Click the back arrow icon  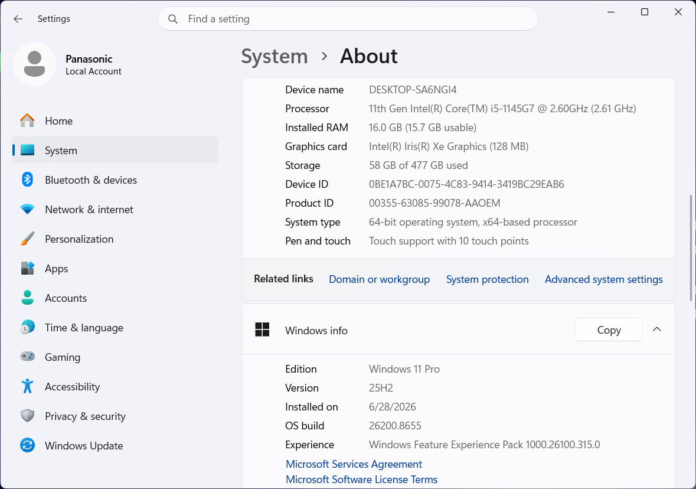tap(18, 19)
